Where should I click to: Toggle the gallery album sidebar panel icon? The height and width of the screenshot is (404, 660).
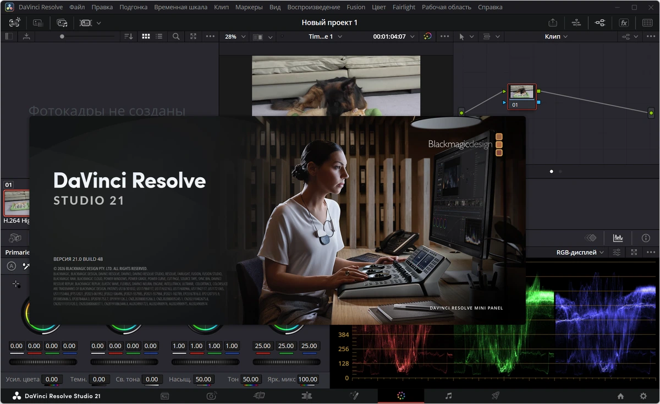pos(9,36)
